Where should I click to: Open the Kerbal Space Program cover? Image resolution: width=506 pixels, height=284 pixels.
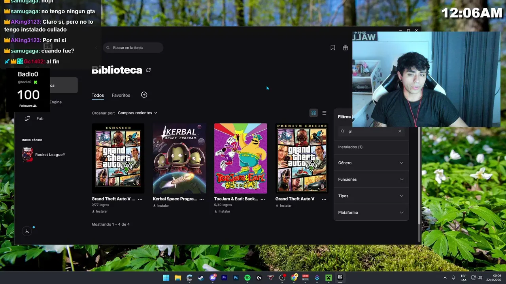[179, 159]
